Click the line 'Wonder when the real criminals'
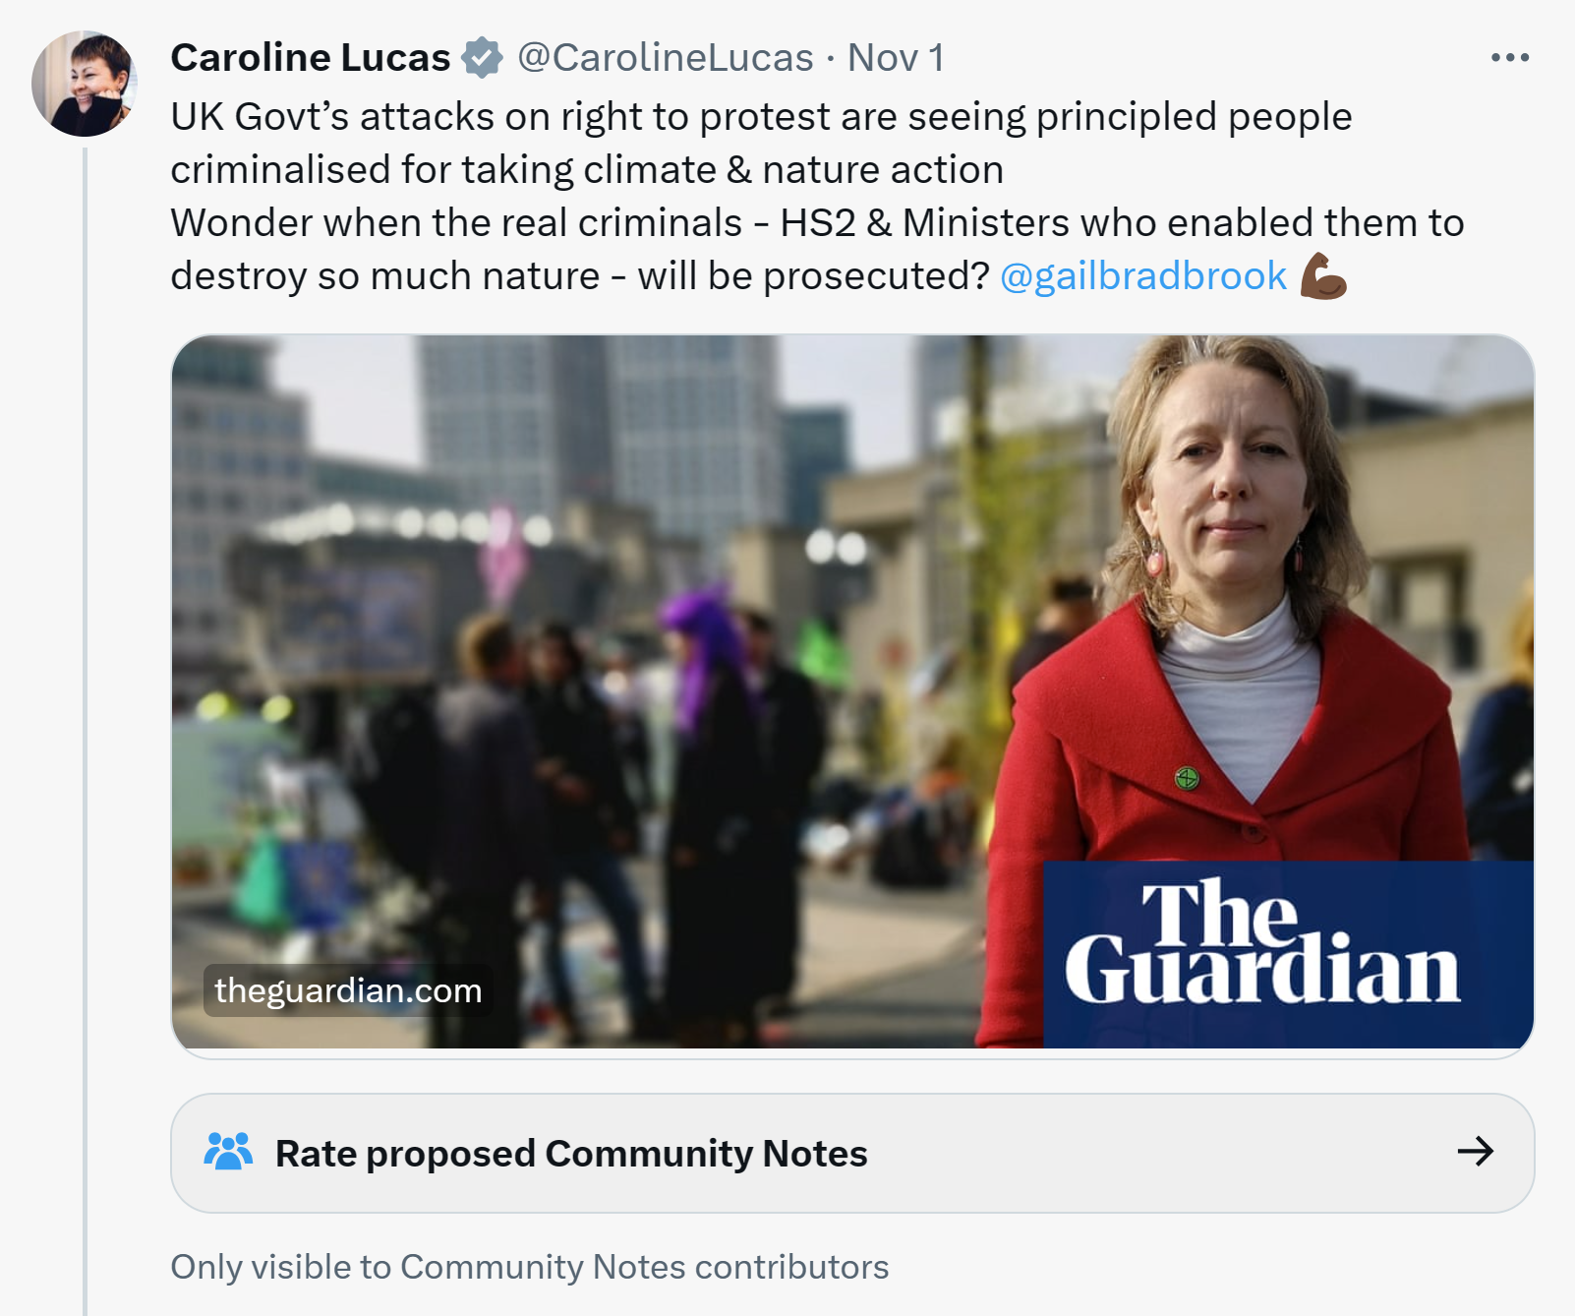Viewport: 1575px width, 1316px height. (817, 223)
